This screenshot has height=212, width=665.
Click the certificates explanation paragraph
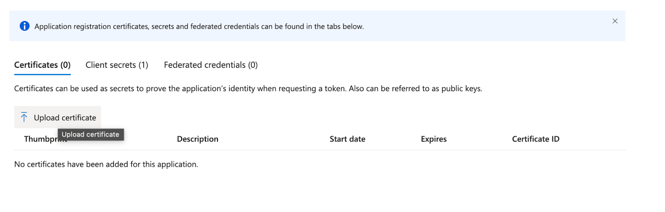[x=248, y=89]
